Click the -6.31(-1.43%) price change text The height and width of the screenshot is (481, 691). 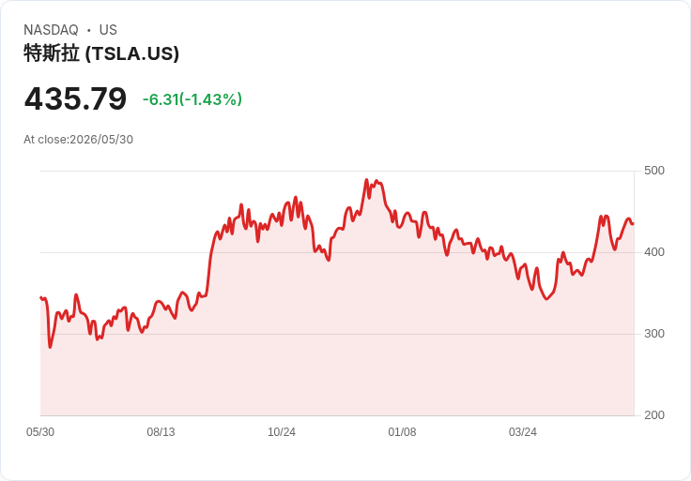point(192,99)
